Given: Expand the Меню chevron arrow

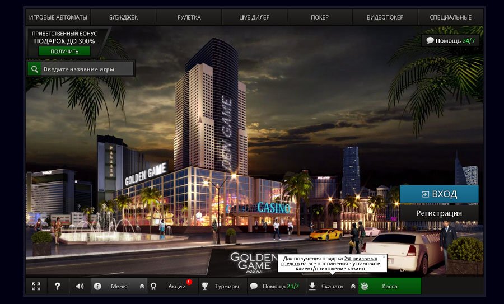Looking at the screenshot, I should tap(142, 286).
